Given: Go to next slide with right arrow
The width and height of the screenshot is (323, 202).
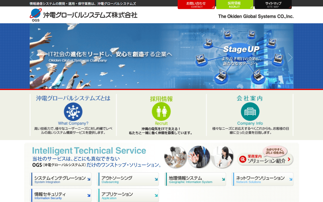Looking at the screenshot, I should [x=290, y=57].
